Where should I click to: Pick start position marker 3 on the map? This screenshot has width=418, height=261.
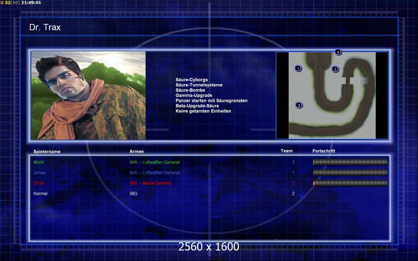[299, 105]
